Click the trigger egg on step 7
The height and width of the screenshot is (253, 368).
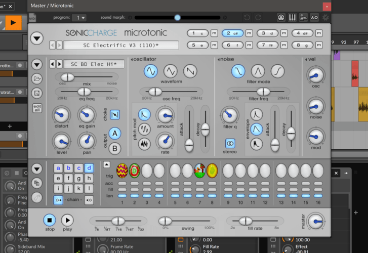pos(200,171)
